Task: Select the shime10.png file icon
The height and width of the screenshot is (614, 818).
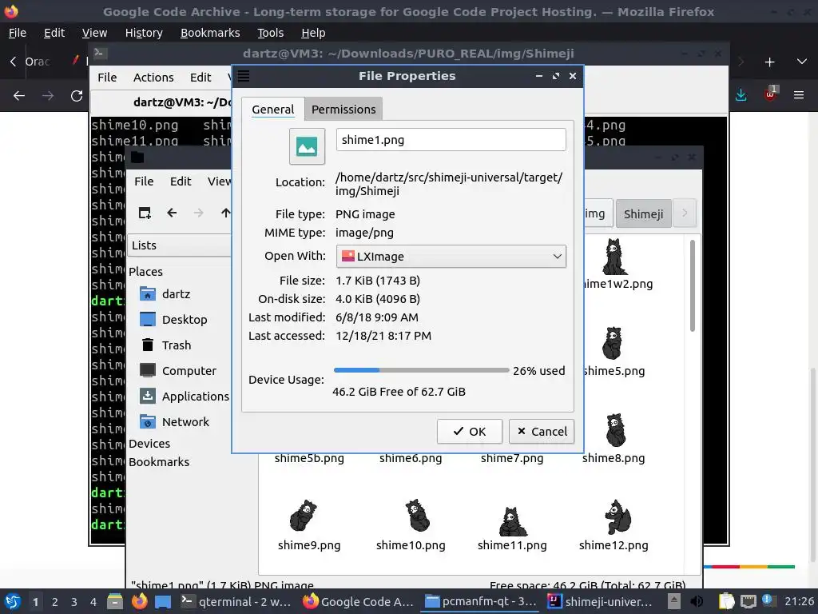Action: pos(417,516)
